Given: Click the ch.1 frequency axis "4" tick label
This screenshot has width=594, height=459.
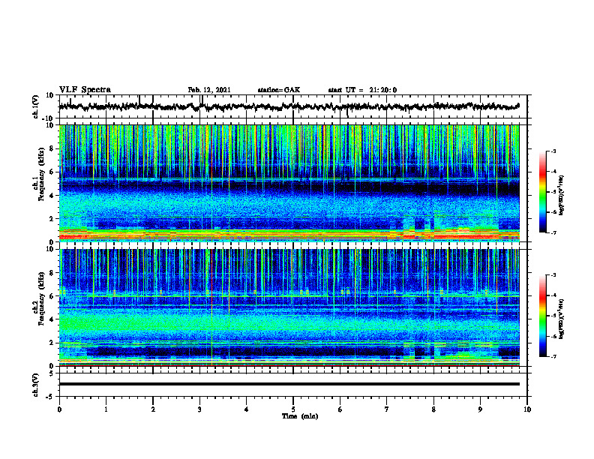Looking at the screenshot, I should pyautogui.click(x=52, y=196).
